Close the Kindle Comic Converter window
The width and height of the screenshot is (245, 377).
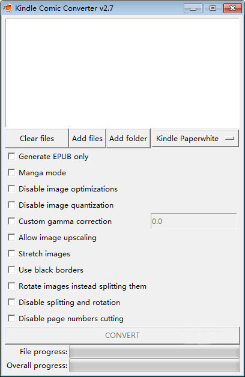click(x=232, y=8)
